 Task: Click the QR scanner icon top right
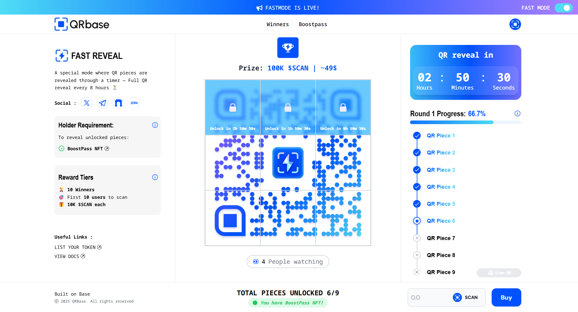point(515,24)
